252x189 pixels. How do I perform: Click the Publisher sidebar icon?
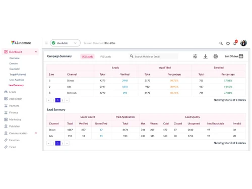6,126
